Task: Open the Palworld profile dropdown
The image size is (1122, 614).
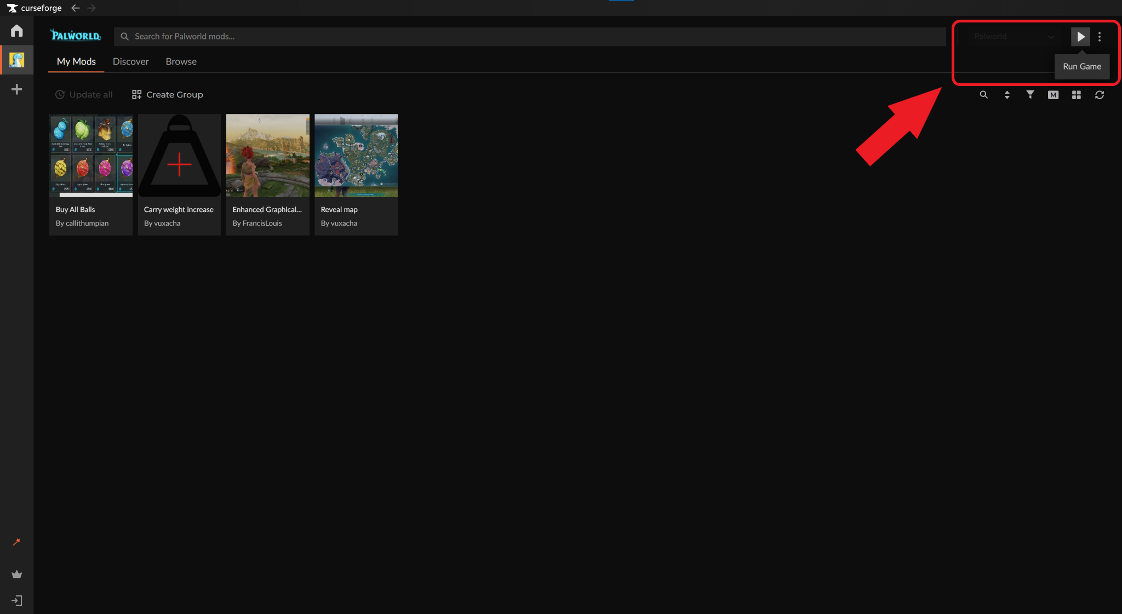Action: pos(1014,37)
